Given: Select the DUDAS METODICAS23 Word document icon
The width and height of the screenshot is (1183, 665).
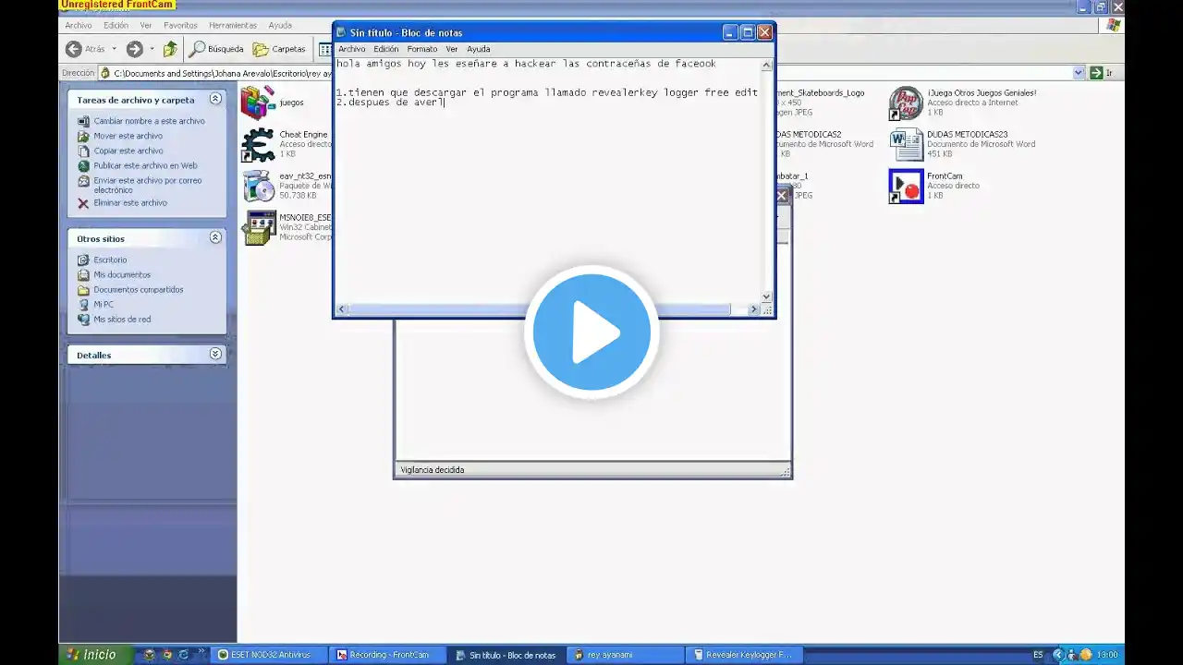Looking at the screenshot, I should (x=906, y=144).
